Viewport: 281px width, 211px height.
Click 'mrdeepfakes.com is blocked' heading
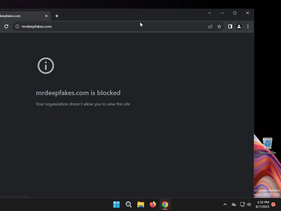tap(78, 93)
